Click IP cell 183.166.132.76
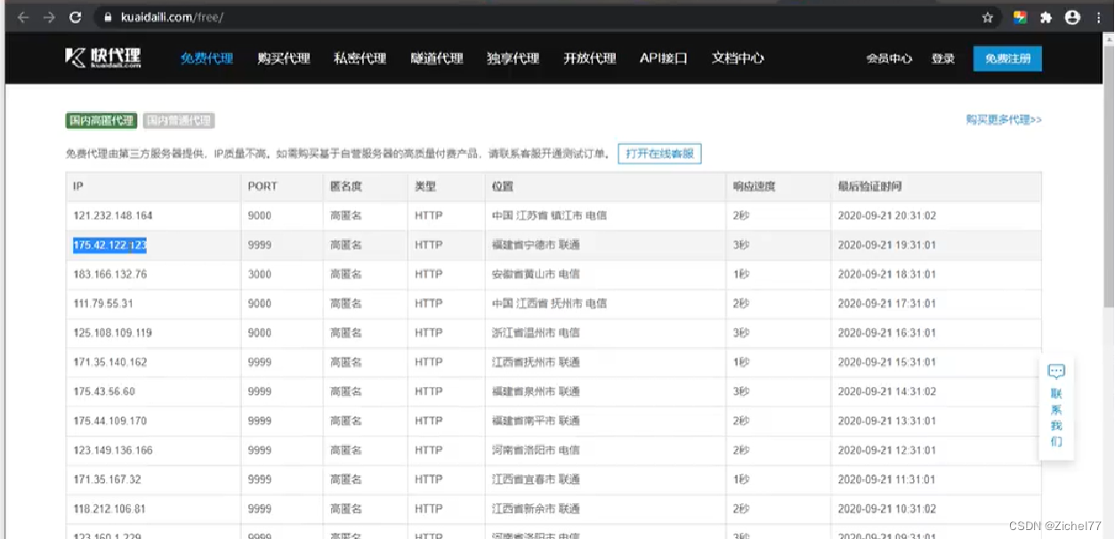This screenshot has height=539, width=1115. [110, 275]
